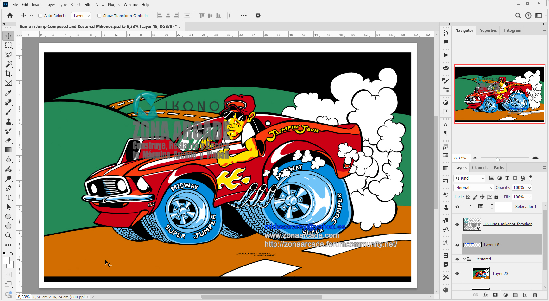
Task: Select the Dodge tool
Action: click(9, 178)
